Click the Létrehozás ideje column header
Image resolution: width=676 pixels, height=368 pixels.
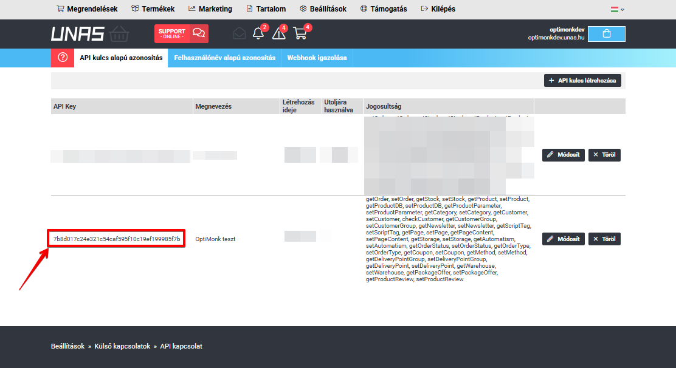click(300, 106)
